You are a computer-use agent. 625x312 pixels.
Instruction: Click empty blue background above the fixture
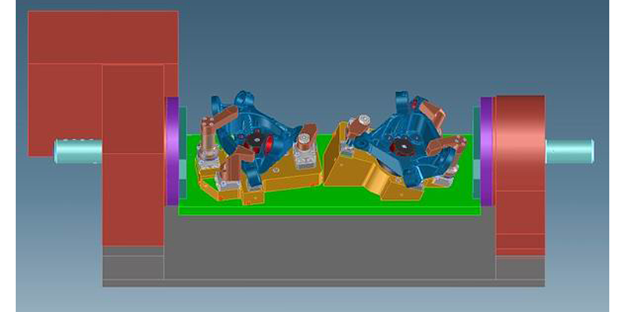328,47
